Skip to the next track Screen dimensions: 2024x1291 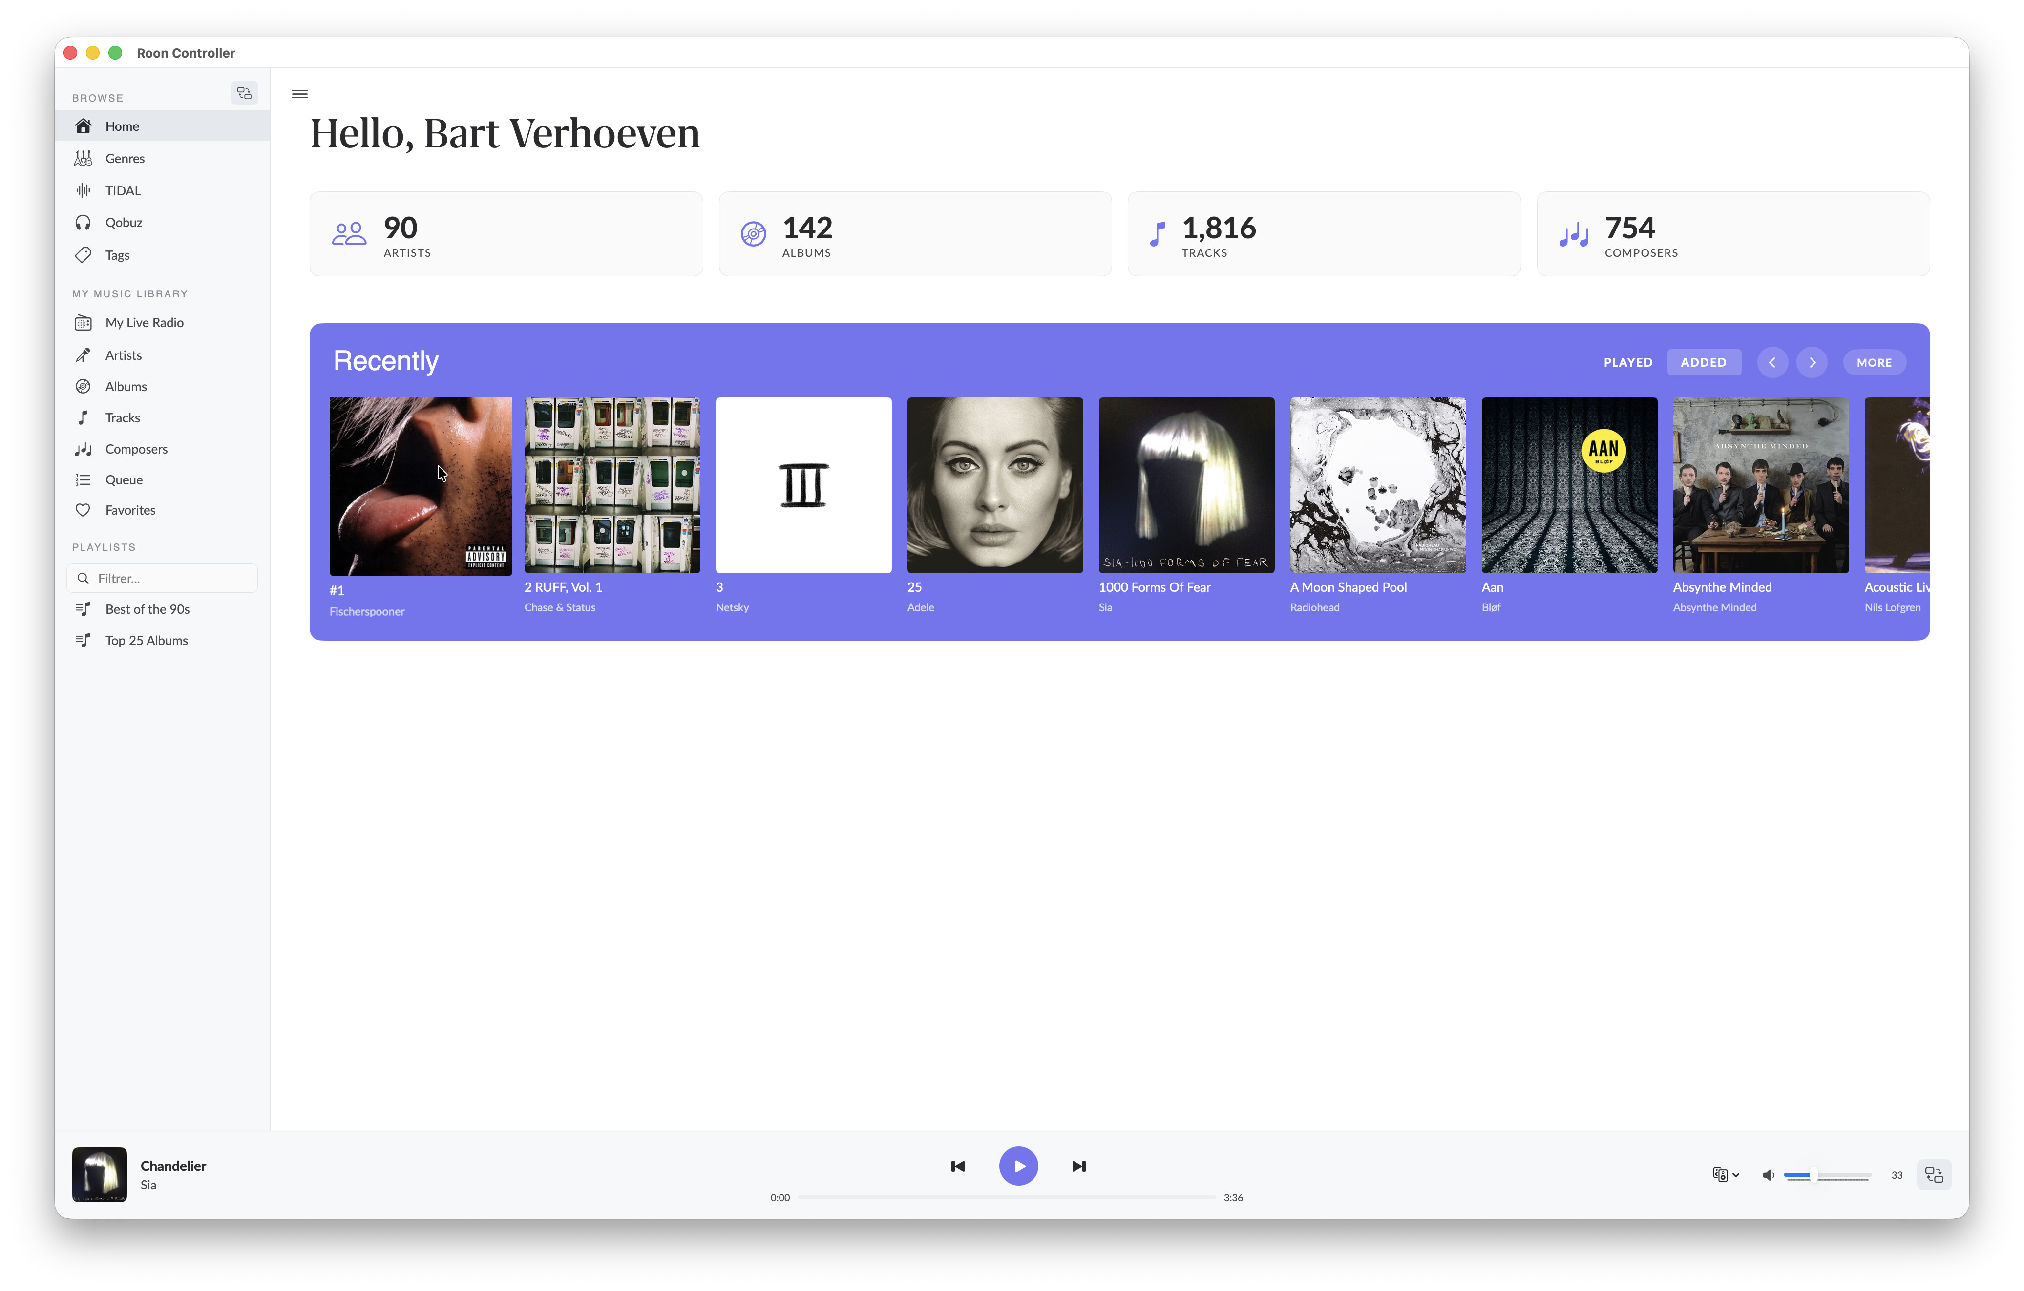(1078, 1166)
